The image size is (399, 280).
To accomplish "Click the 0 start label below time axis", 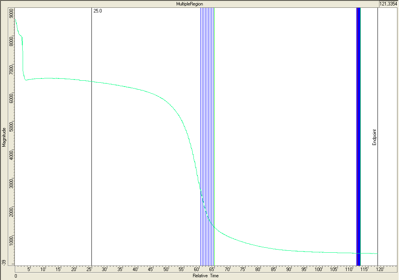I will (16, 276).
